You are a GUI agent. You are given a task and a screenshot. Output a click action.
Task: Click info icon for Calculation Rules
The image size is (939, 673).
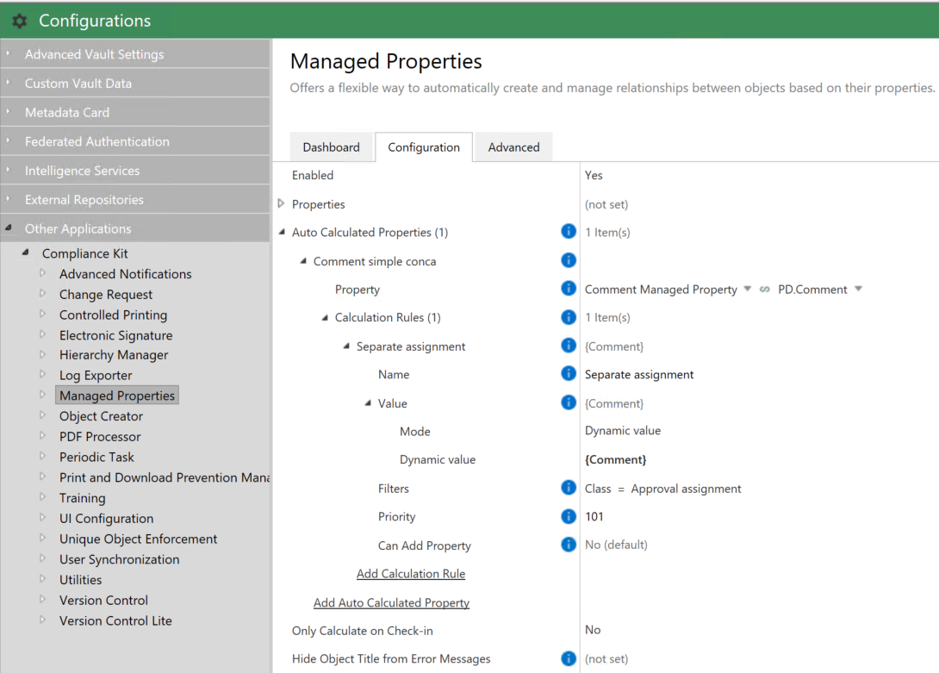[x=569, y=317]
